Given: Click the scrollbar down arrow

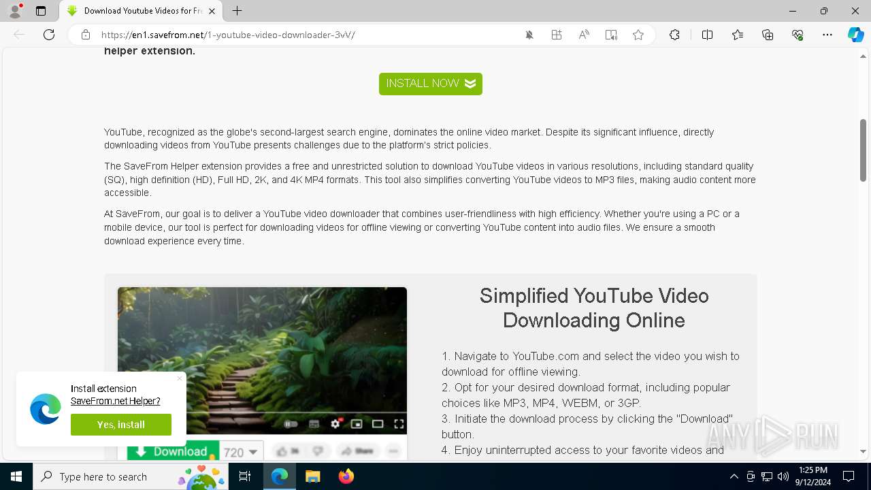Looking at the screenshot, I should pos(863,451).
